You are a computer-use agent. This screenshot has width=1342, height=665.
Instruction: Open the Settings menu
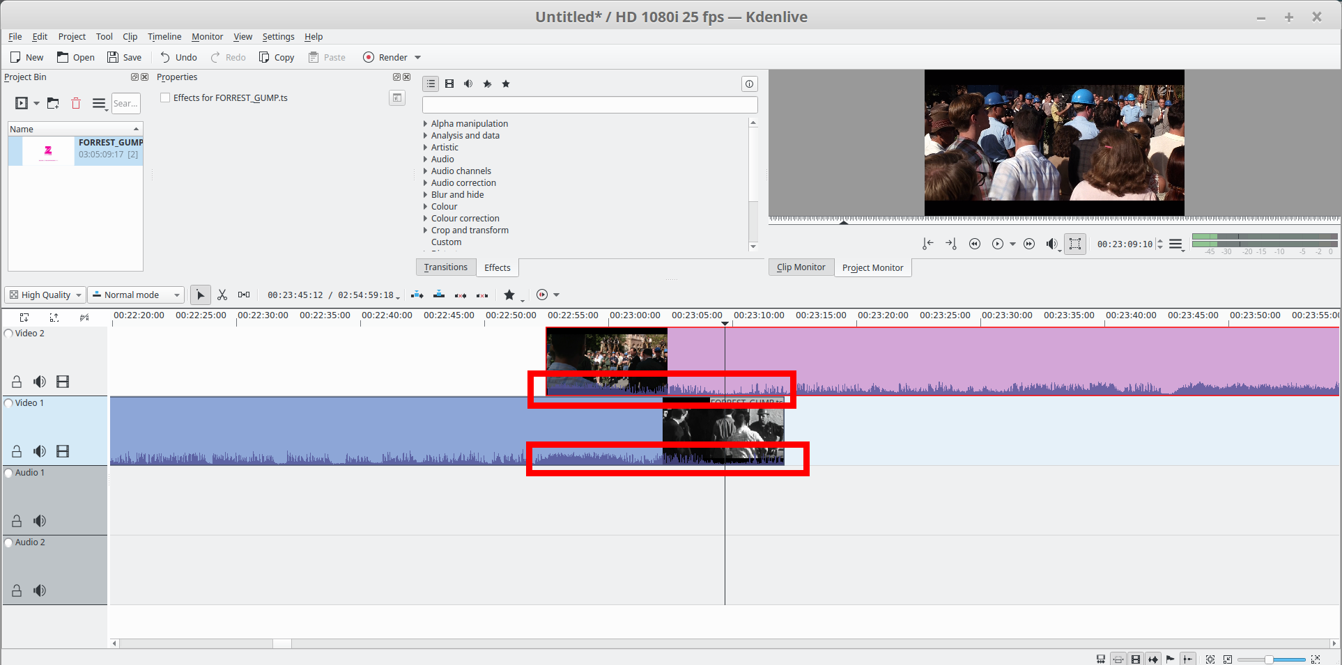point(278,37)
